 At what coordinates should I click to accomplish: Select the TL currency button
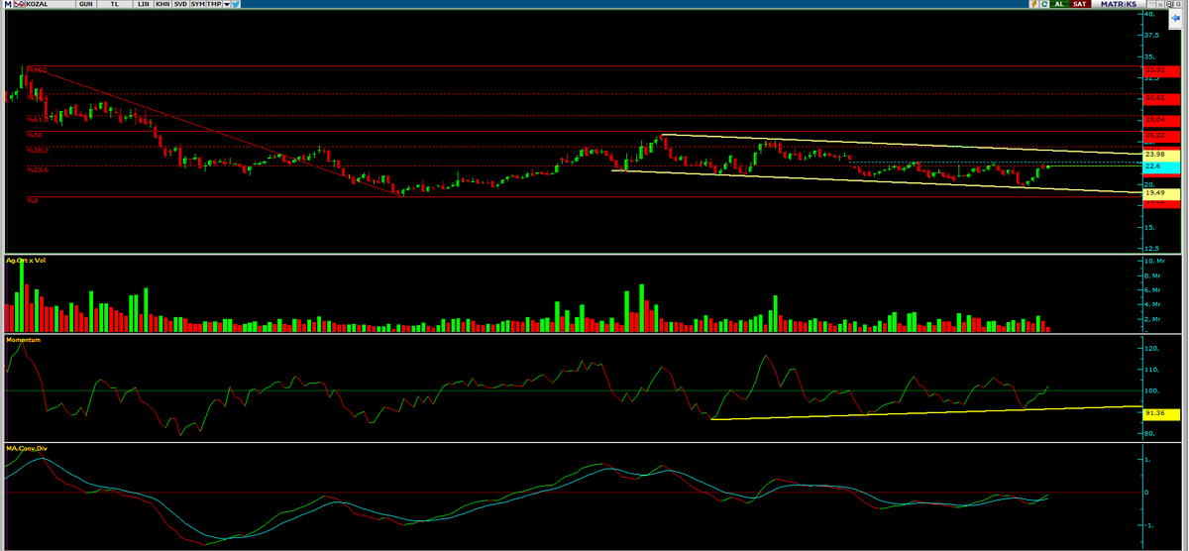114,5
